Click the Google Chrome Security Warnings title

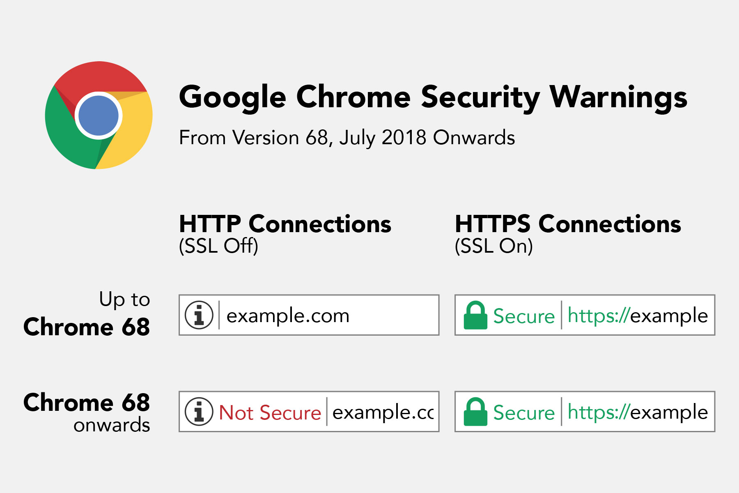click(433, 97)
